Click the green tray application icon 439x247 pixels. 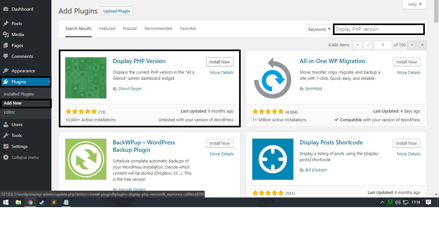[390, 202]
